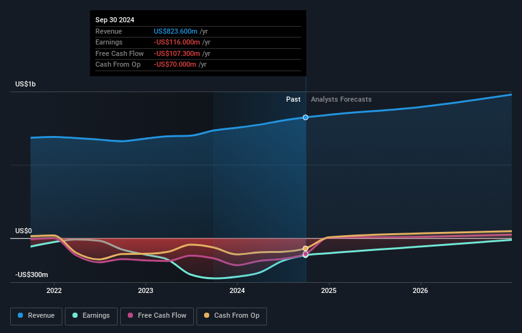The image size is (522, 333).
Task: Select the 2026 x-axis label
Action: point(420,290)
